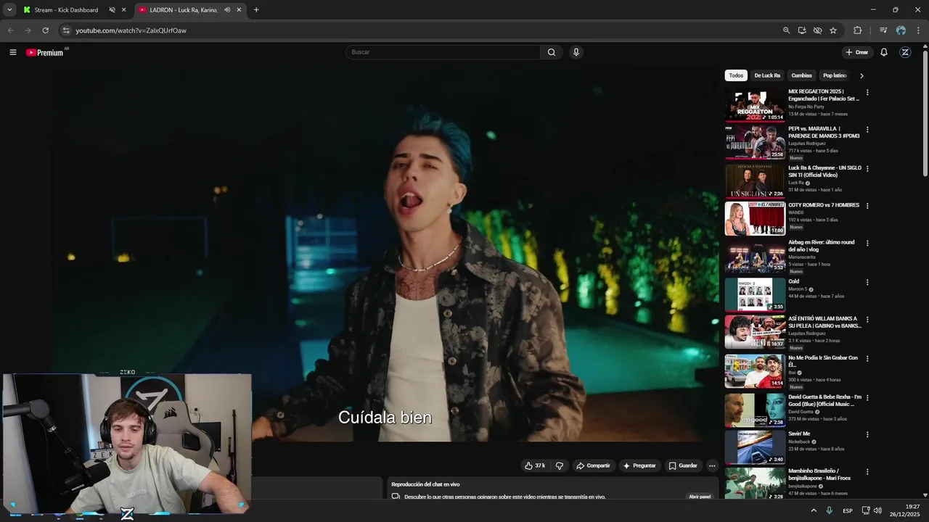This screenshot has width=929, height=522.
Task: Open options for Savin' Me video
Action: (x=867, y=435)
